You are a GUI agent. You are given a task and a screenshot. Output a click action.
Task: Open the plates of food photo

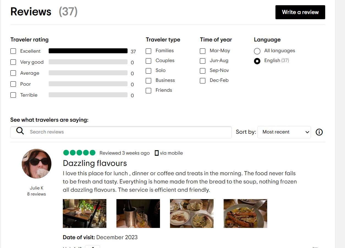(x=192, y=213)
